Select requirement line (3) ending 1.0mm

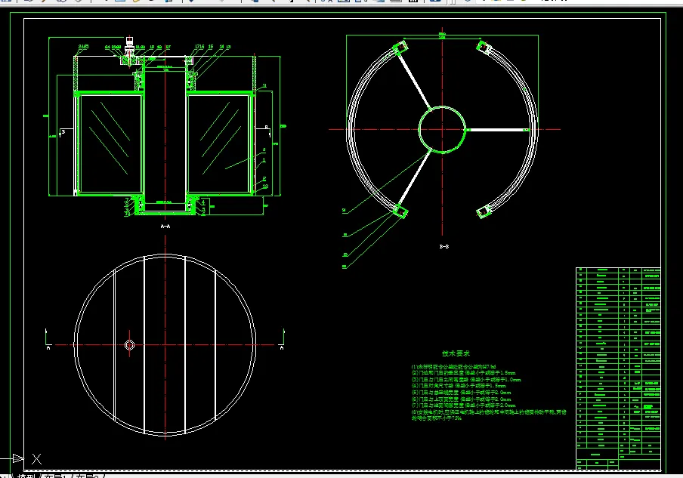465,380
